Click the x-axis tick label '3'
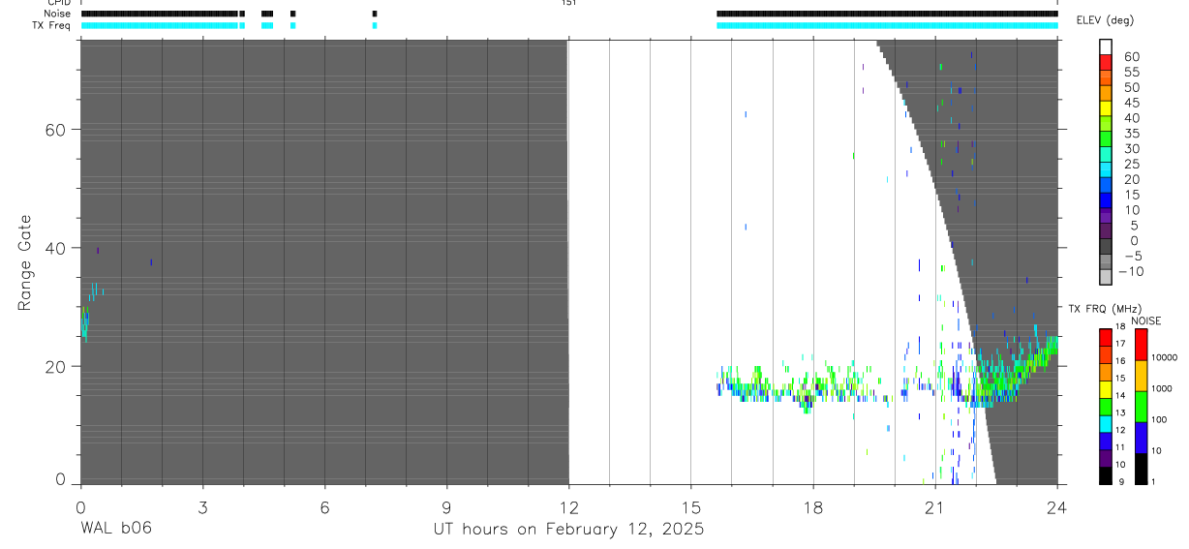 202,506
